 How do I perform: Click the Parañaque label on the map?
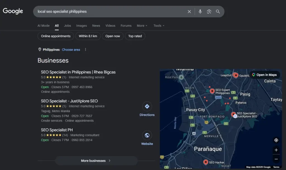[208, 149]
